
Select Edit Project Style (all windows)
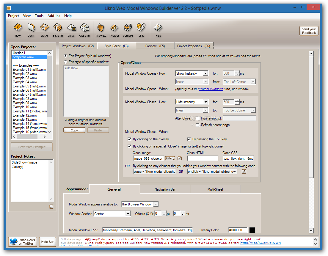(65, 56)
